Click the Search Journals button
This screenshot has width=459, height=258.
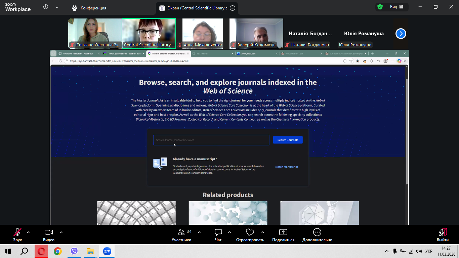tap(288, 140)
